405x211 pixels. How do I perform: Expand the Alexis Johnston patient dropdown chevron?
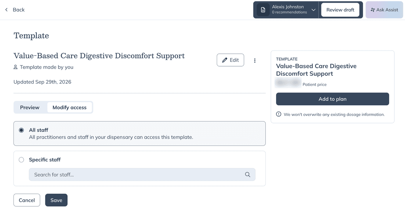coord(313,10)
